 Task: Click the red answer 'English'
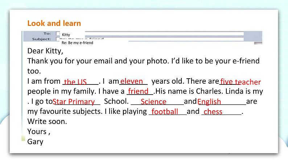pyautogui.click(x=209, y=102)
